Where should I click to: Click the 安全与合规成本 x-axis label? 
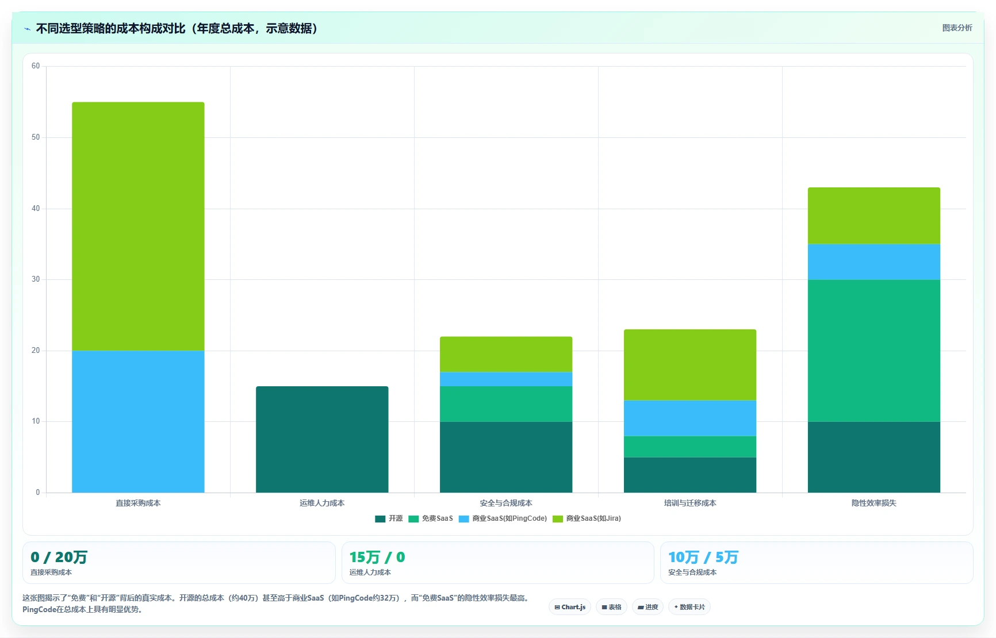coord(506,503)
